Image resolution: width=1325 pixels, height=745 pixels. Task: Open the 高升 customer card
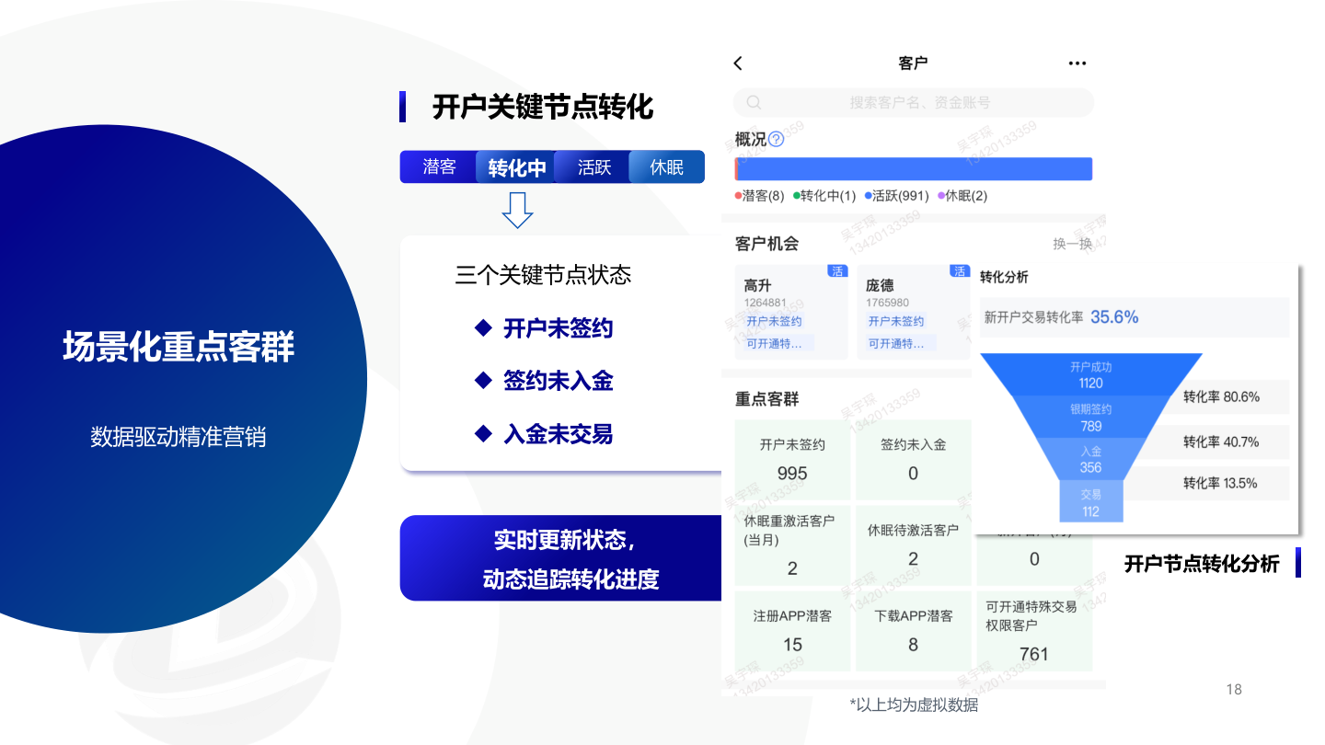tap(791, 312)
